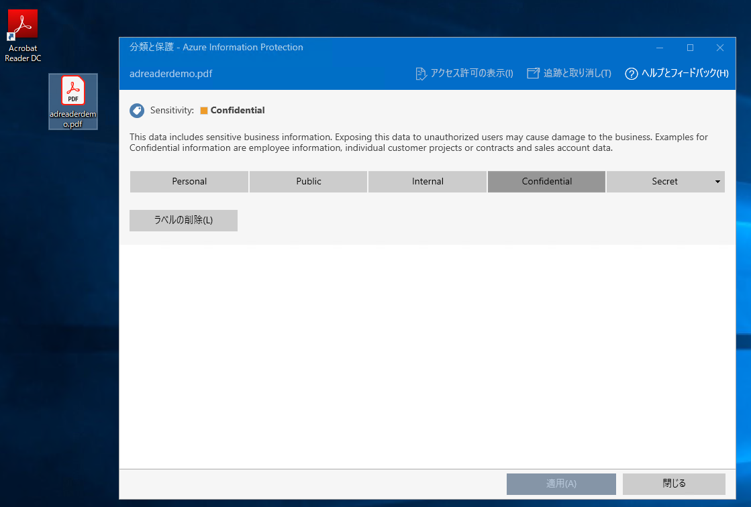Open 追跡と取り消し tracking page

click(x=575, y=74)
